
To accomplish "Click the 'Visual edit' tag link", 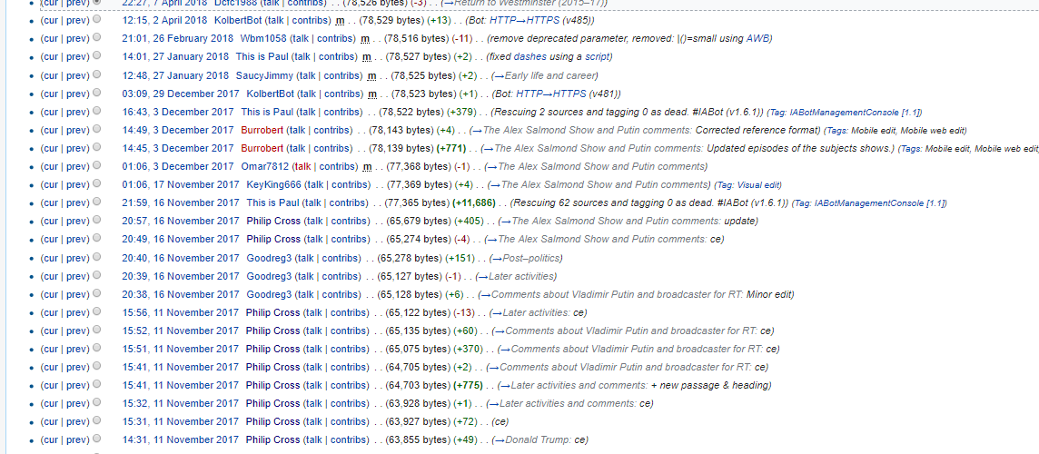I will pos(758,185).
